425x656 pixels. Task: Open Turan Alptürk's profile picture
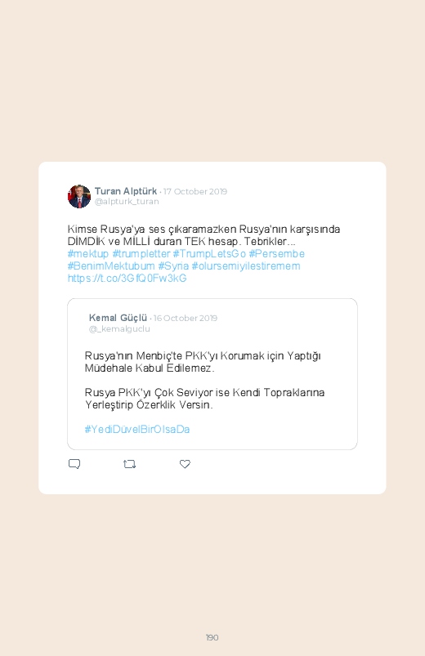point(79,196)
